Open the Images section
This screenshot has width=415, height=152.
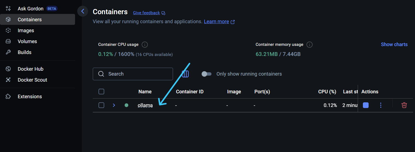pyautogui.click(x=37, y=31)
